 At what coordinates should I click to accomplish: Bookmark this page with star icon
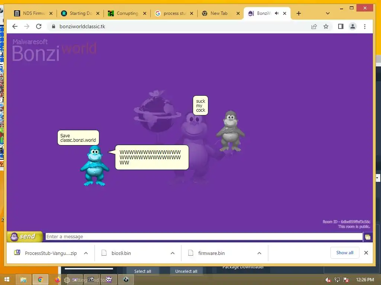click(x=326, y=26)
